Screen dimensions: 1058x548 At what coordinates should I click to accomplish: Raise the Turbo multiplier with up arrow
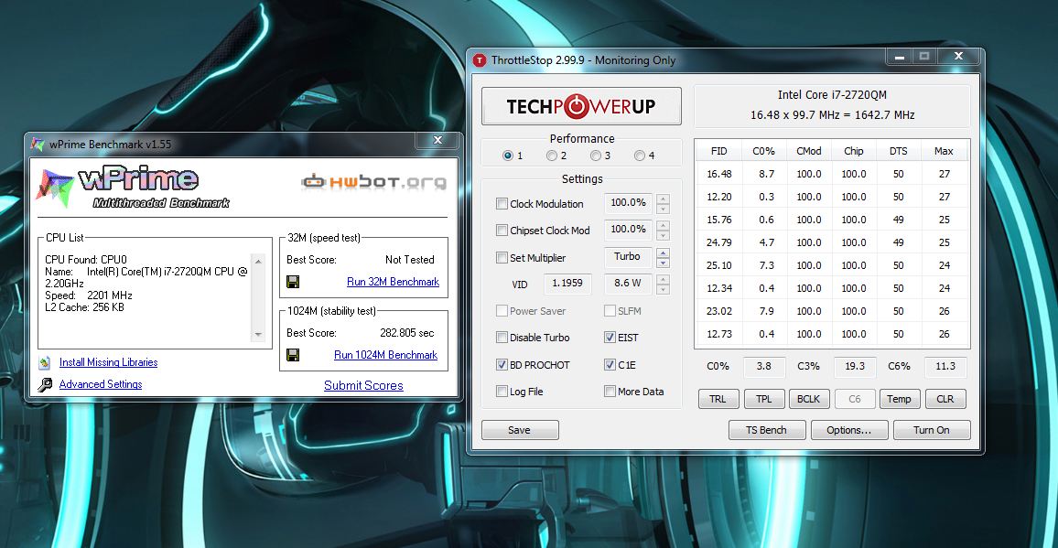point(664,253)
